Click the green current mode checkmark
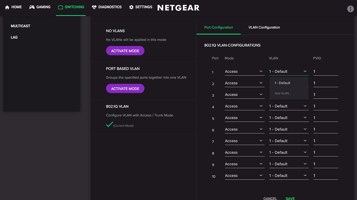The image size is (357, 200). tap(109, 124)
